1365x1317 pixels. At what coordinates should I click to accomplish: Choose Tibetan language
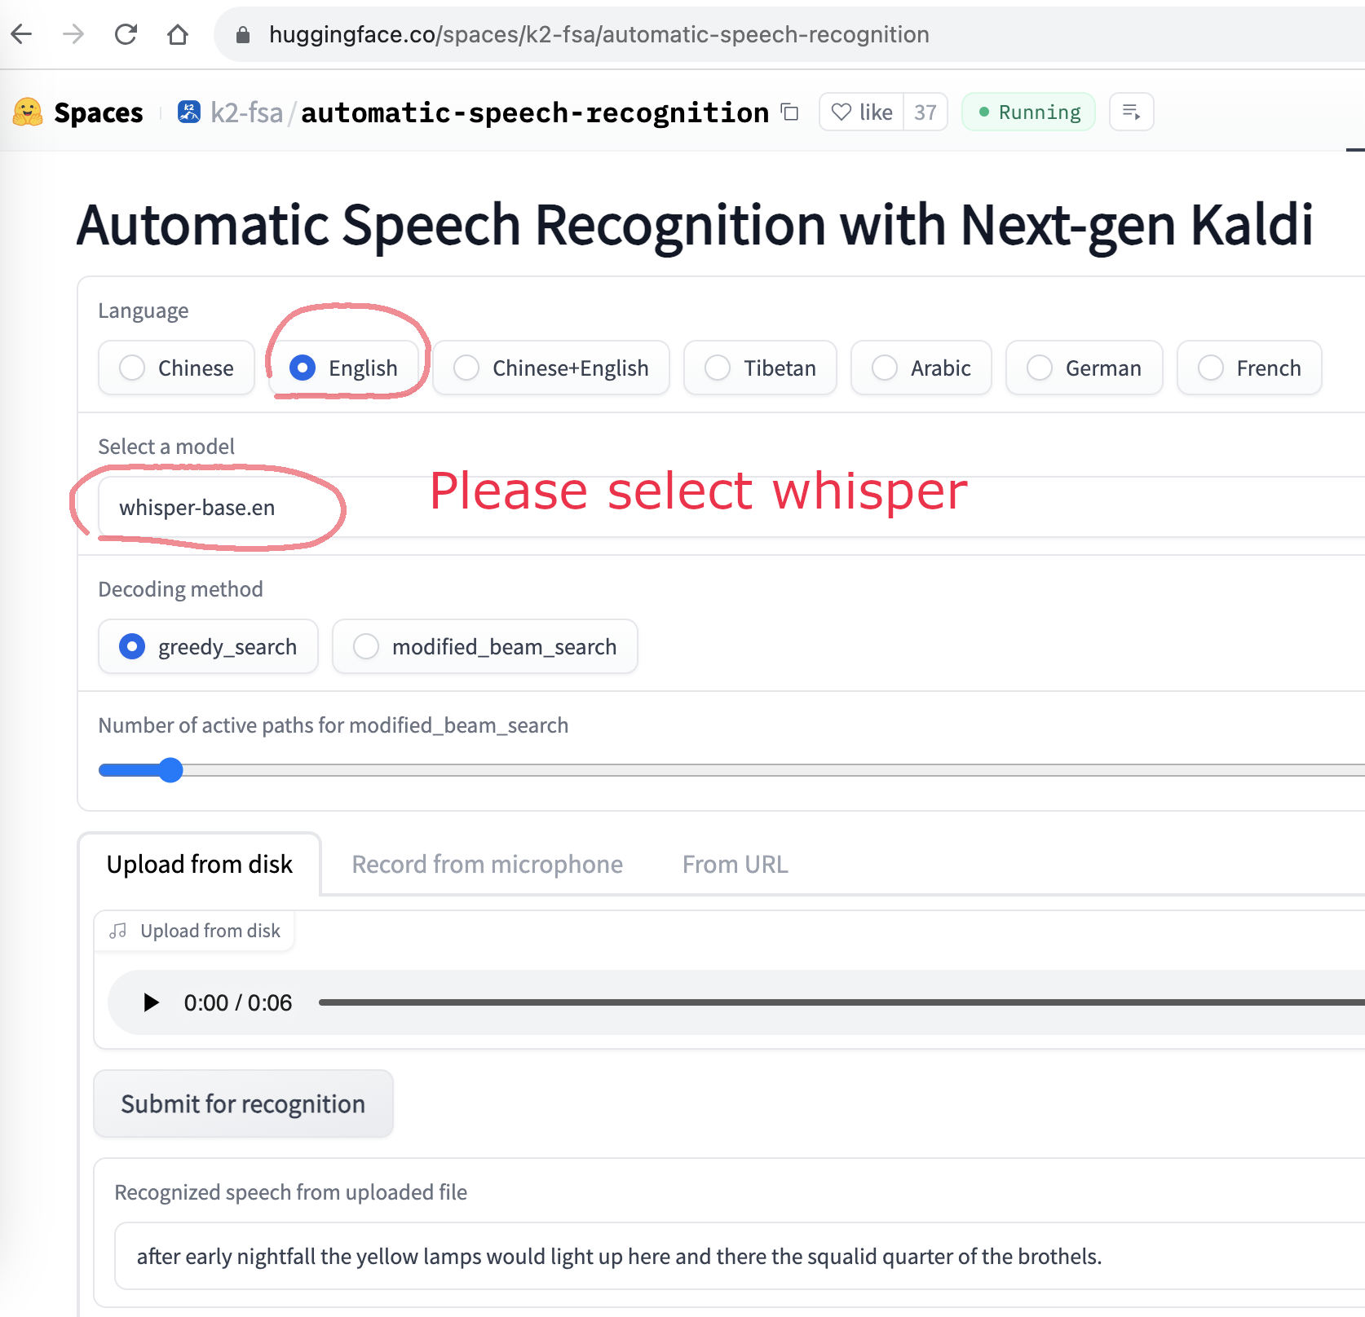760,368
